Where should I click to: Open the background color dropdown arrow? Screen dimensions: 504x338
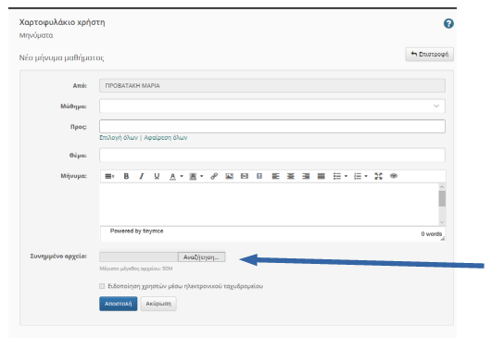pos(202,176)
